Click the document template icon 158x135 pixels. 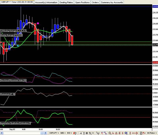point(141,133)
